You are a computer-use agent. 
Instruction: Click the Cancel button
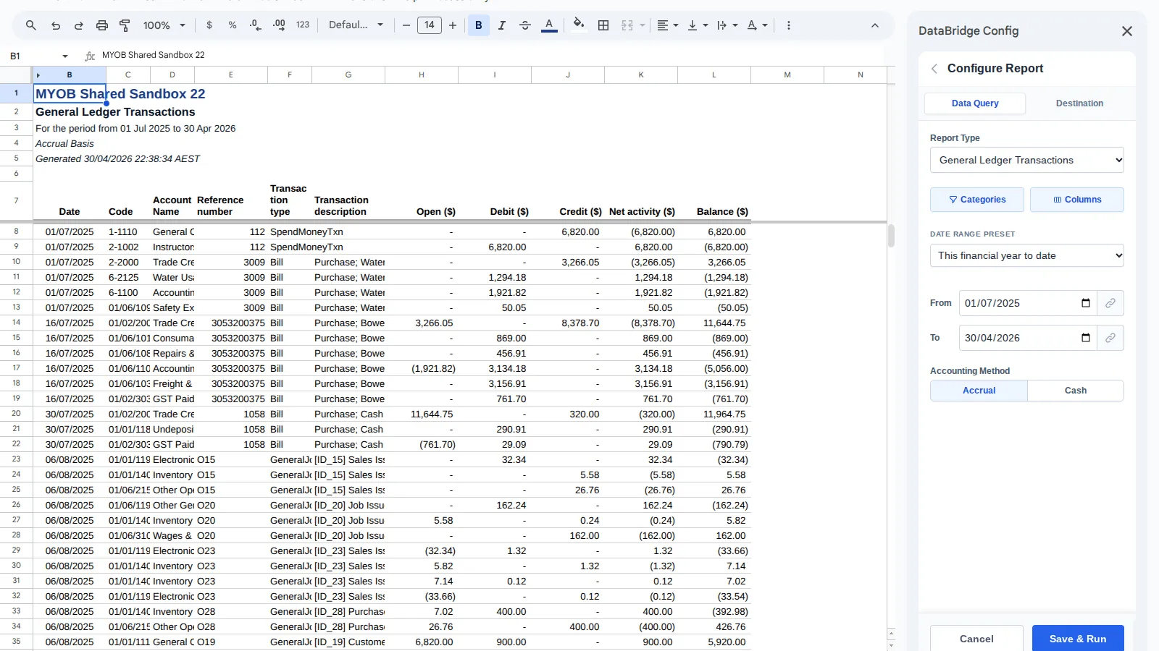point(976,639)
